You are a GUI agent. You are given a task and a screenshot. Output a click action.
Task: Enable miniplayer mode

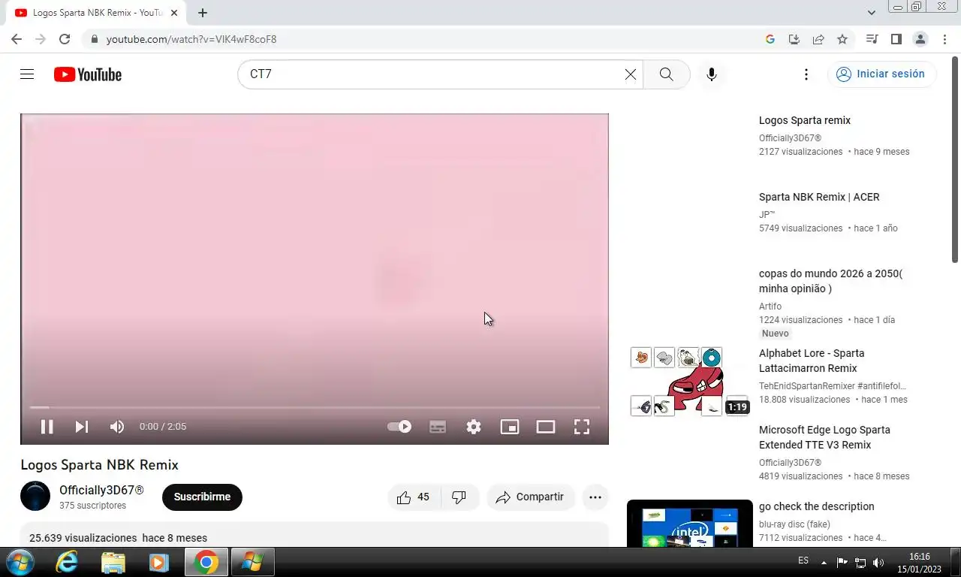pyautogui.click(x=510, y=427)
